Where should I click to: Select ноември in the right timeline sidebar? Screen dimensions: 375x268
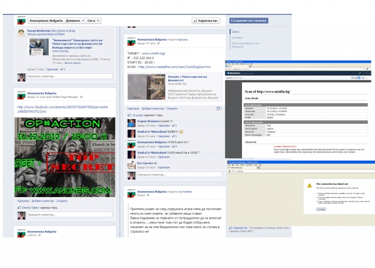pos(237,38)
